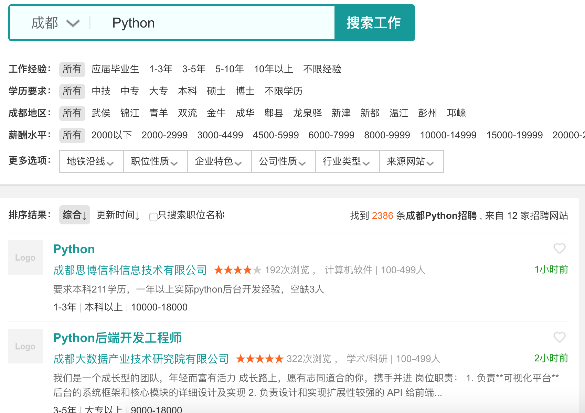Enable 只搜索职位名称 checkbox

tap(153, 216)
